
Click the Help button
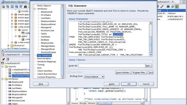41,84
